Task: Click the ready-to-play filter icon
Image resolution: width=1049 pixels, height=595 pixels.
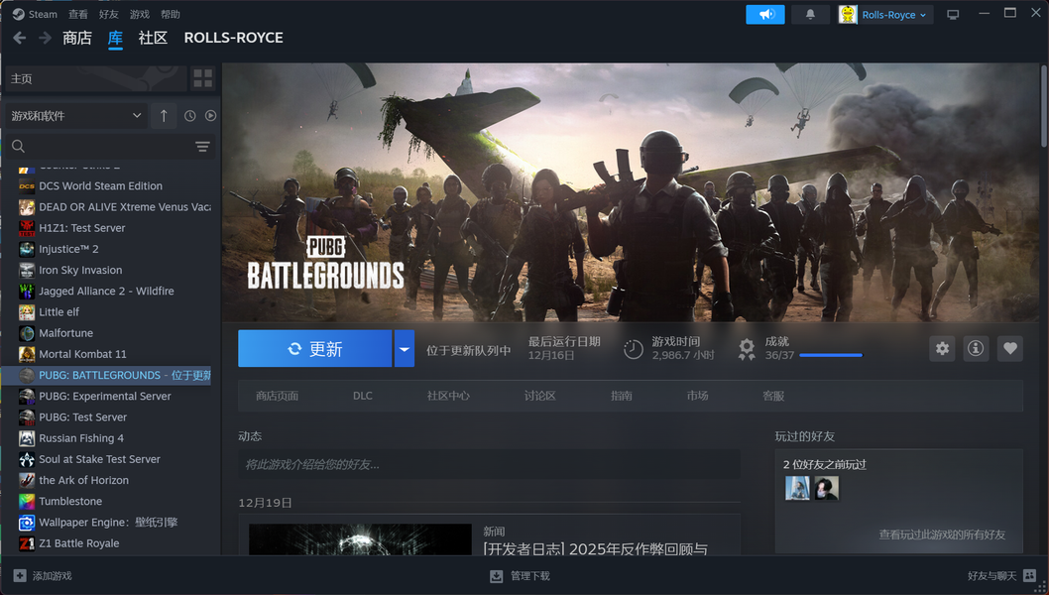Action: pos(211,116)
